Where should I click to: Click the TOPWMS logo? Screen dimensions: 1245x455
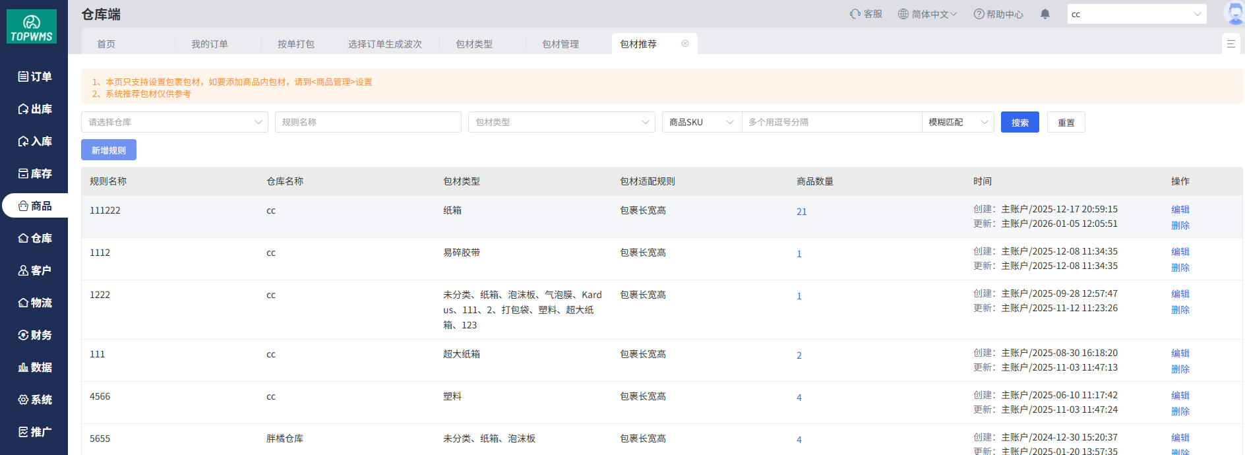pos(32,27)
